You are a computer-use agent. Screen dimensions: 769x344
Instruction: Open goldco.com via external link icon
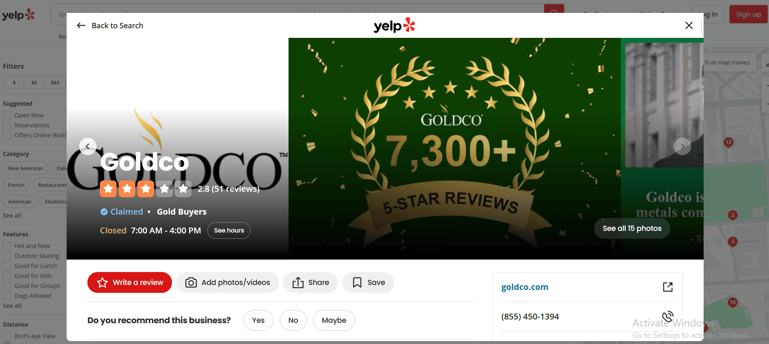coord(668,287)
